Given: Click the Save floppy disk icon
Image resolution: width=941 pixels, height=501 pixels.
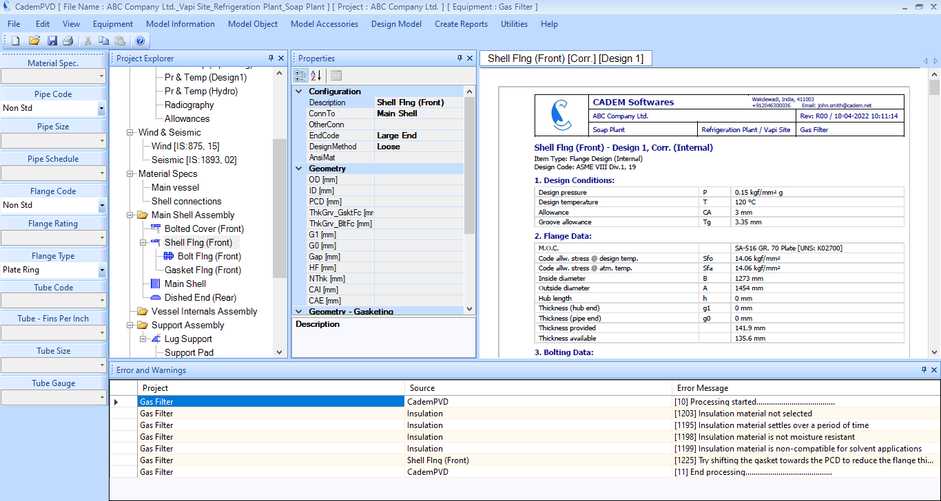Looking at the screenshot, I should coord(52,41).
